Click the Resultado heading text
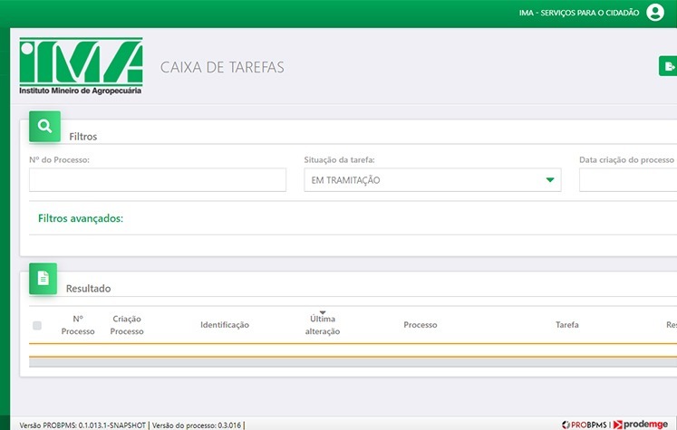The image size is (677, 430). pos(88,289)
